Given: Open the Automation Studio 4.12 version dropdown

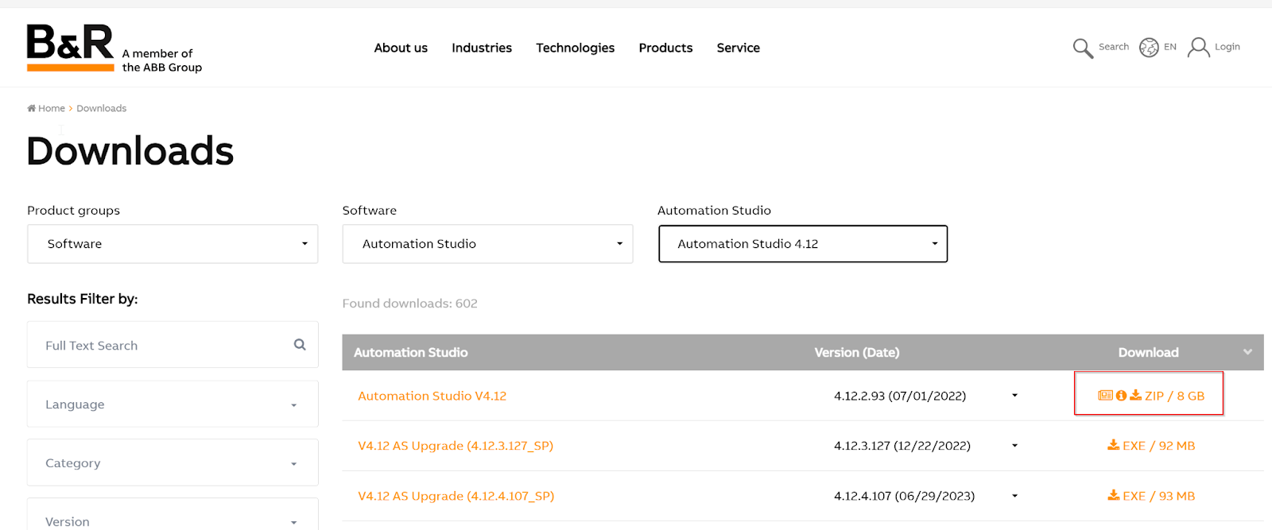Looking at the screenshot, I should pos(803,244).
